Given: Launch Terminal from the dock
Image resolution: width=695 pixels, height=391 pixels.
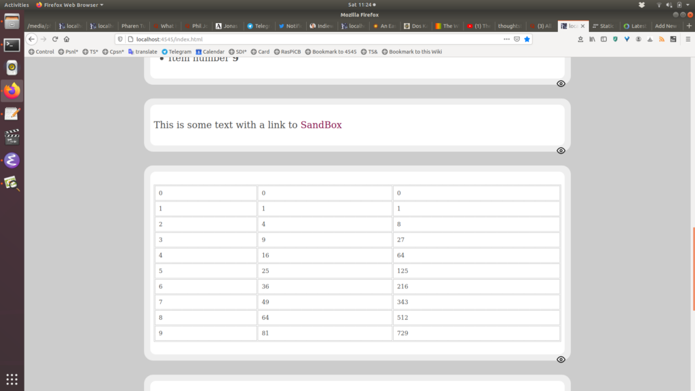Looking at the screenshot, I should coord(12,45).
